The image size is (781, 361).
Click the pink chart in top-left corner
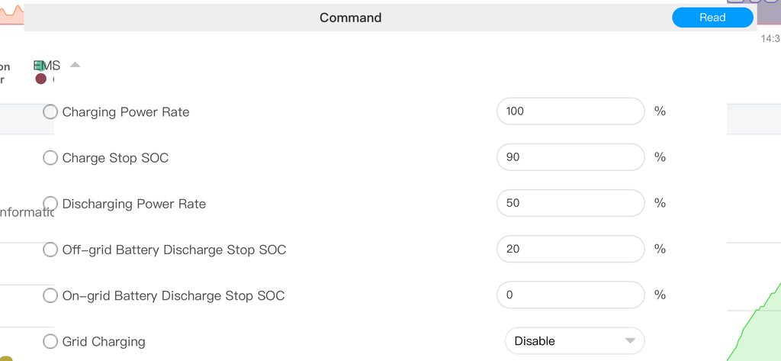click(x=11, y=14)
